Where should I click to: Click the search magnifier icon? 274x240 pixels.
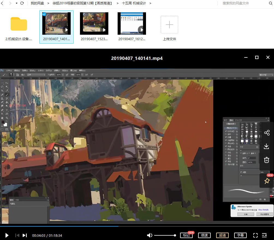pyautogui.click(x=270, y=3)
